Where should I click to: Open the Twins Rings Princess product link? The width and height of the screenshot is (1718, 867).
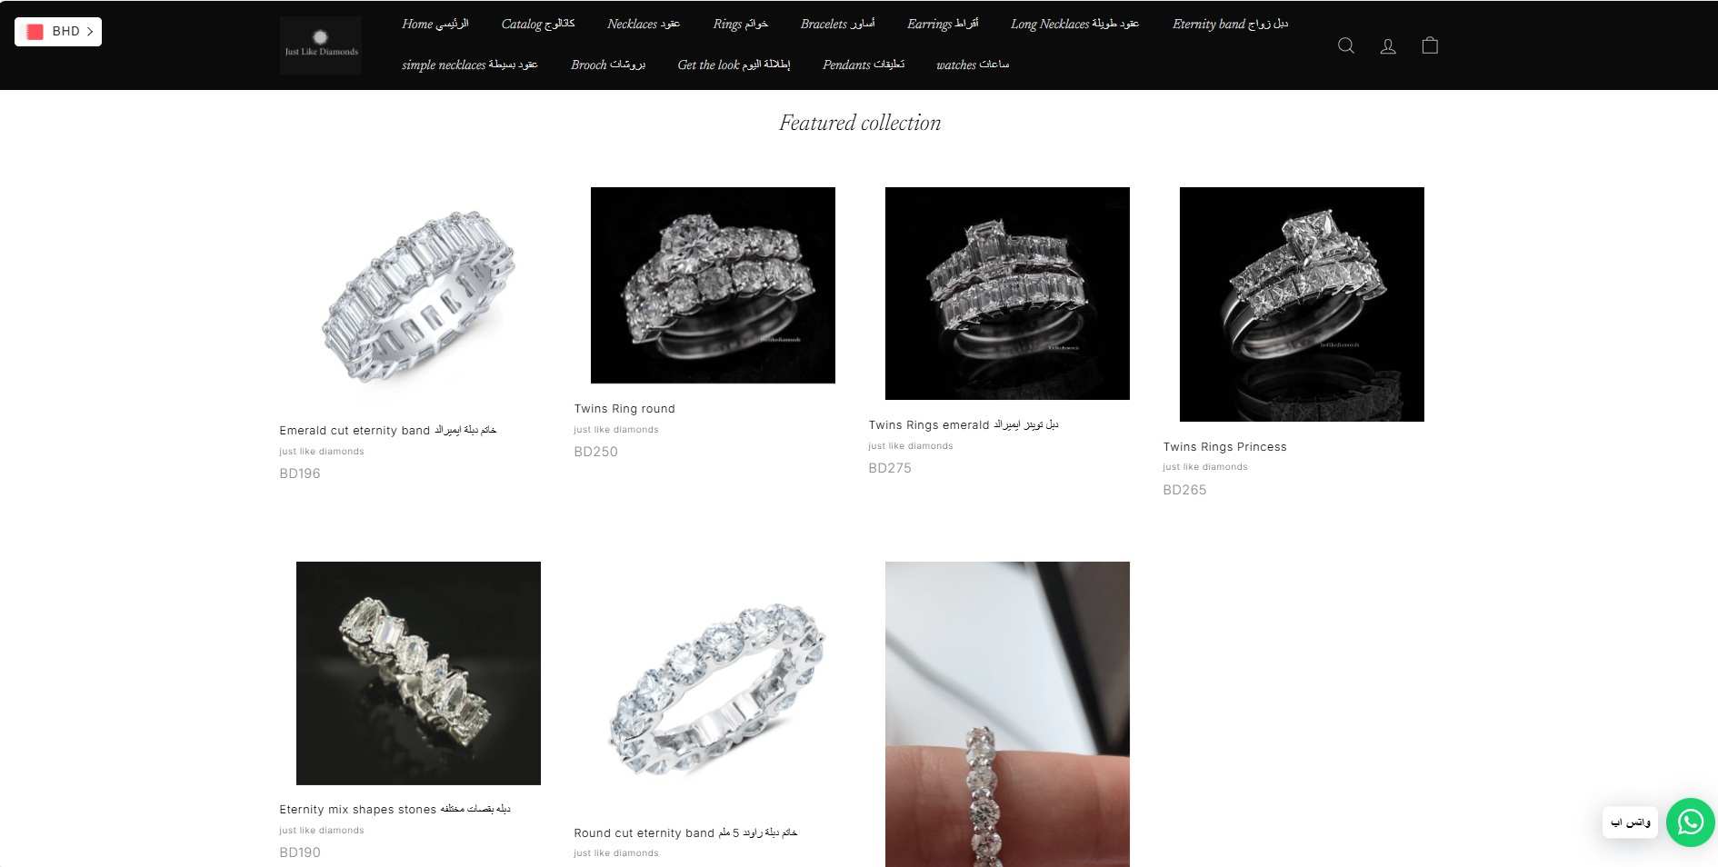tap(1224, 447)
